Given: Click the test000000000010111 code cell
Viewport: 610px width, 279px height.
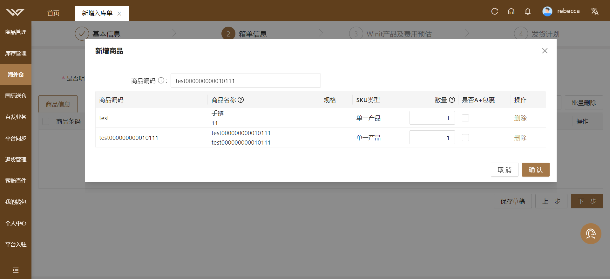Looking at the screenshot, I should pyautogui.click(x=129, y=138).
